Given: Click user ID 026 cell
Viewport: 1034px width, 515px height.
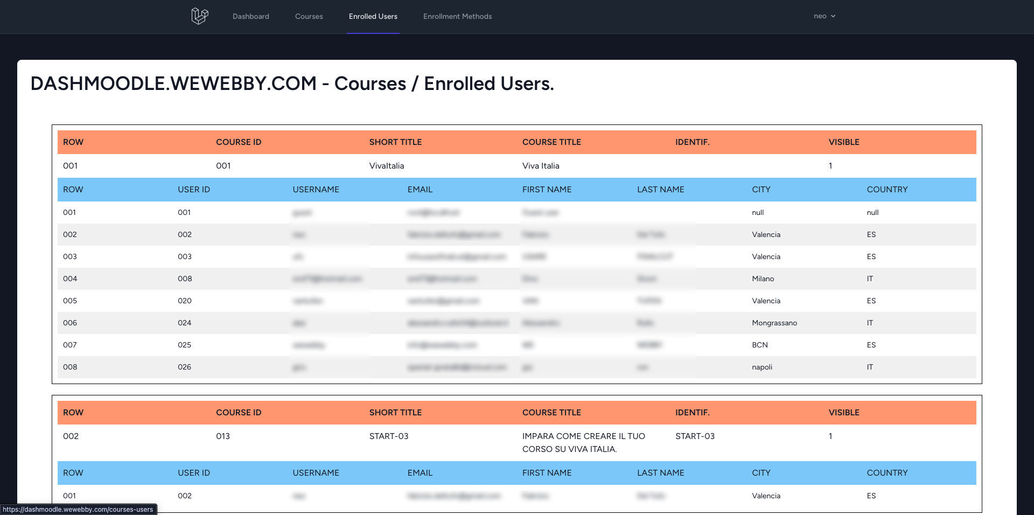Looking at the screenshot, I should (185, 367).
